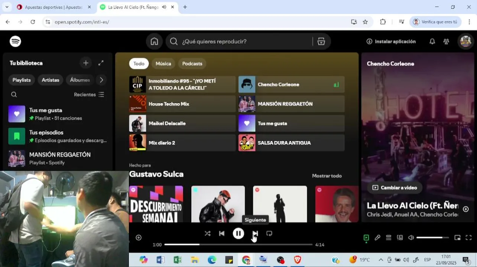
Task: Open Spotify home via logo
Action: (x=15, y=42)
